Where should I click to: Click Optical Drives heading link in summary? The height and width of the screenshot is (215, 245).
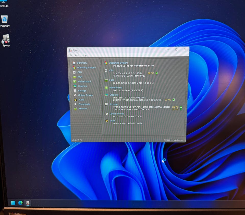coord(117,113)
